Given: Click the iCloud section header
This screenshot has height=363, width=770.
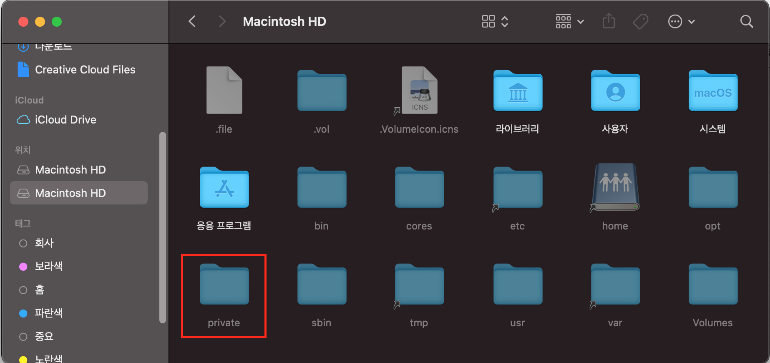Looking at the screenshot, I should (x=29, y=100).
